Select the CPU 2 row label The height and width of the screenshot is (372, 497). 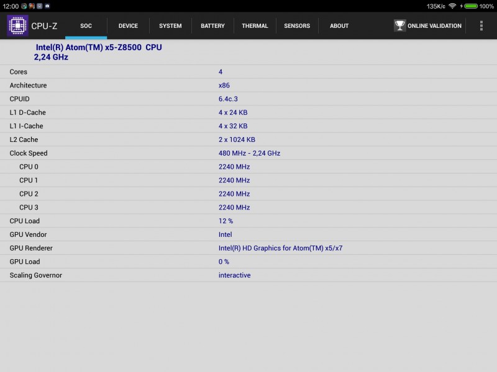point(29,194)
